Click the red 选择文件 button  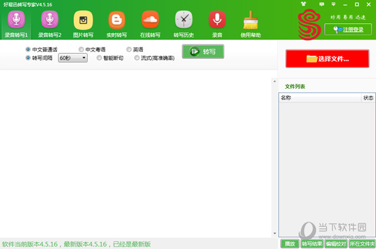327,59
